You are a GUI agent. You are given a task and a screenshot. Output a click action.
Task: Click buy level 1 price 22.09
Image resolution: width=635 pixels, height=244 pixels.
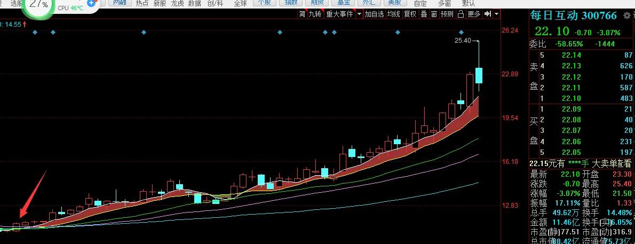571,108
